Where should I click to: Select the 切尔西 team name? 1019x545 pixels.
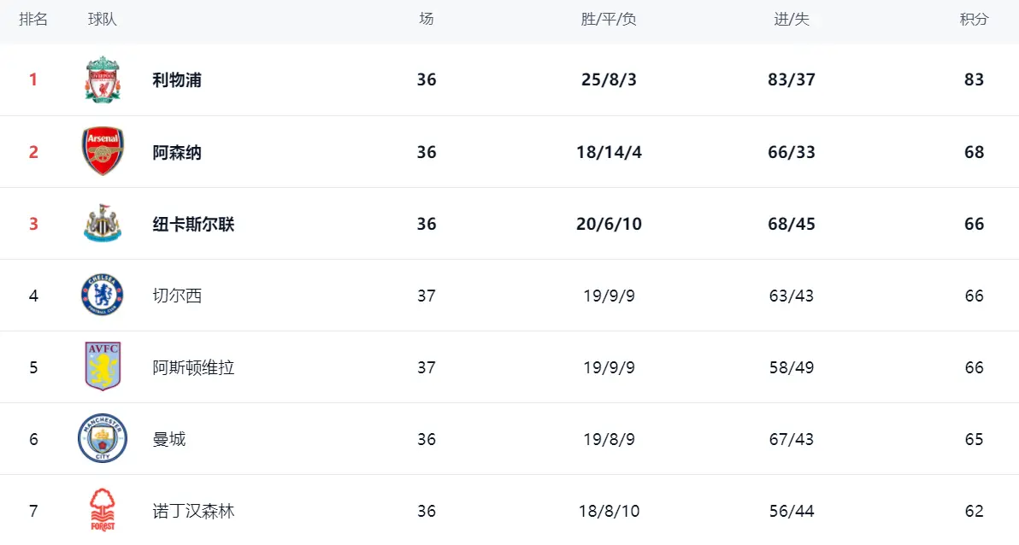[177, 296]
